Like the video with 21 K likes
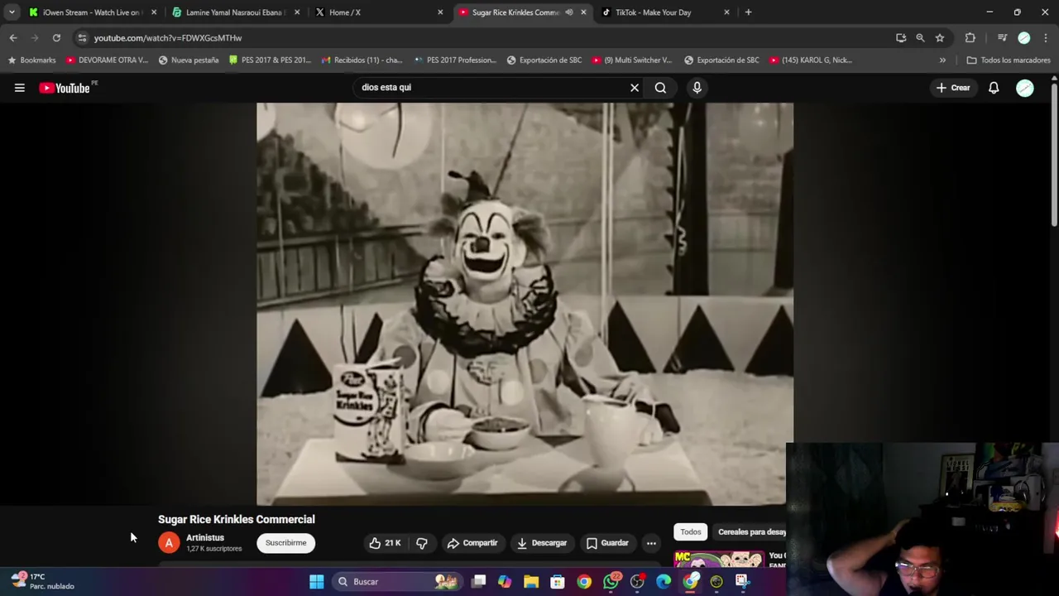Image resolution: width=1059 pixels, height=596 pixels. point(385,543)
